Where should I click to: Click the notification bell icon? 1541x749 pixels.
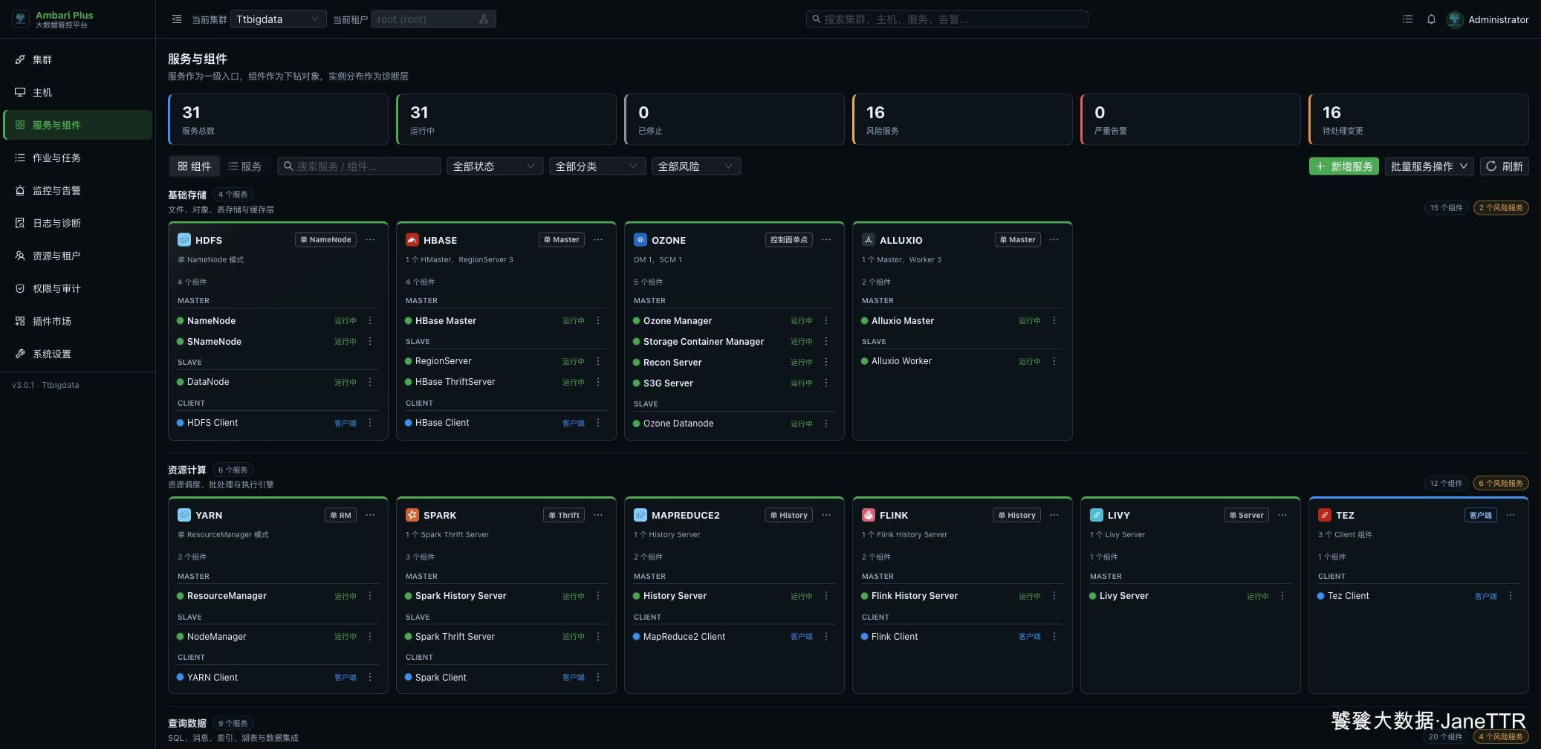click(1431, 19)
